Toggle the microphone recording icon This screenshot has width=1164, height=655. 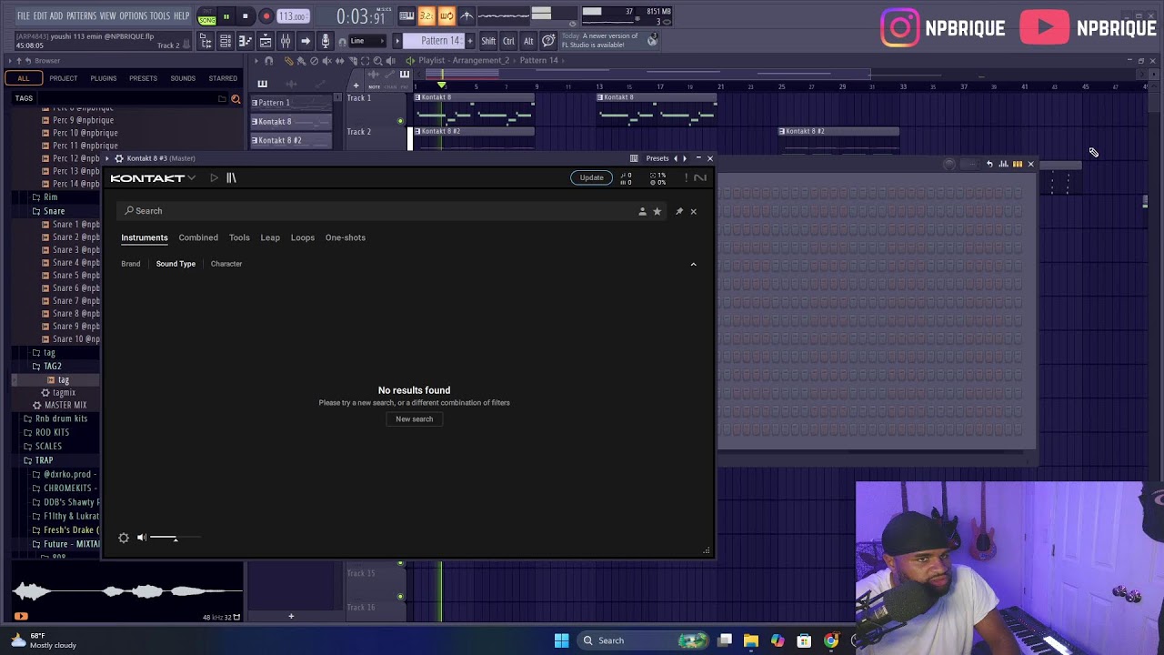click(x=326, y=41)
